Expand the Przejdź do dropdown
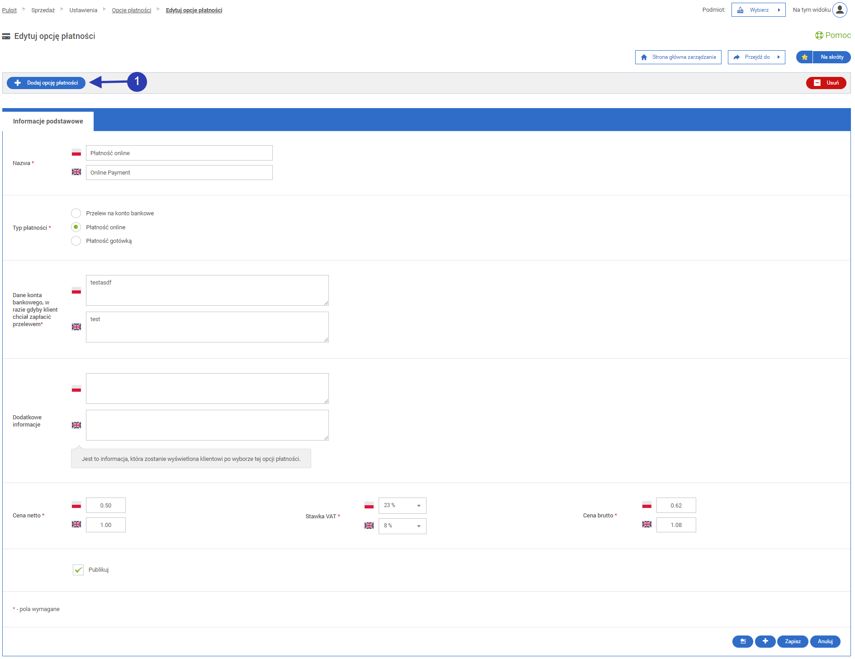 click(x=756, y=57)
